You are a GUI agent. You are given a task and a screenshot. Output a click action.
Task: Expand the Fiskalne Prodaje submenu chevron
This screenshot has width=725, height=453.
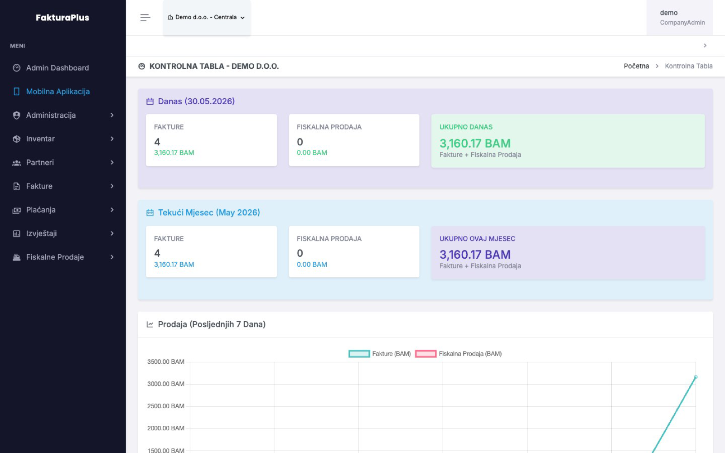[112, 257]
